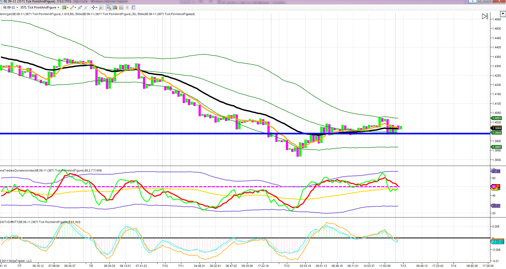Image resolution: width=506 pixels, height=269 pixels.
Task: Click the 7/13 date label on time axis
Action: [403, 266]
